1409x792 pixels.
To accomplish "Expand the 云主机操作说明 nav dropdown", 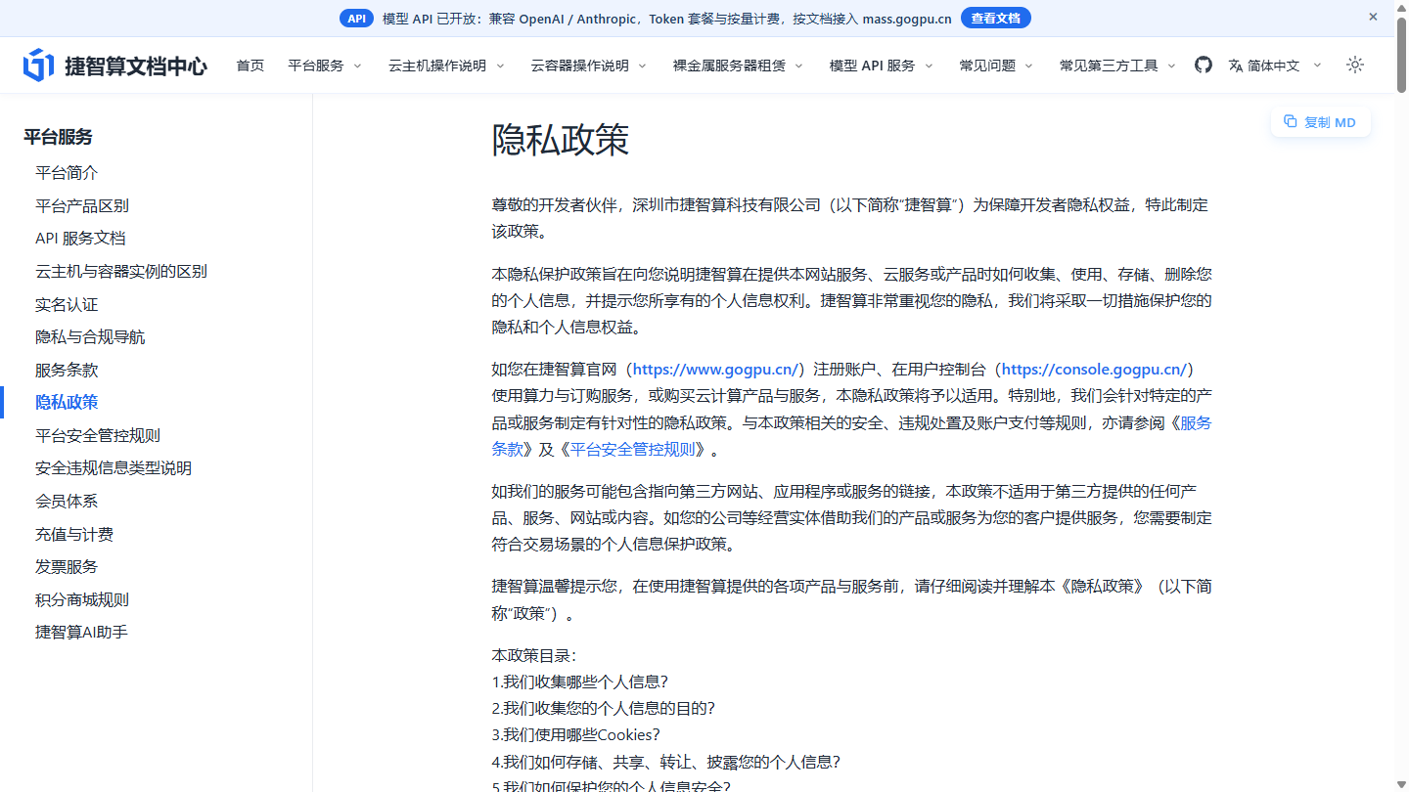I will [x=446, y=66].
